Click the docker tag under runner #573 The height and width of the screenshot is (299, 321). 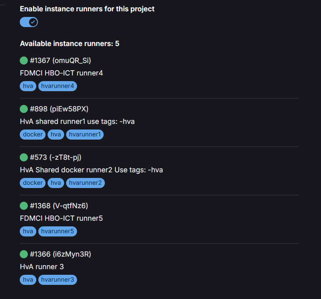[x=33, y=183]
